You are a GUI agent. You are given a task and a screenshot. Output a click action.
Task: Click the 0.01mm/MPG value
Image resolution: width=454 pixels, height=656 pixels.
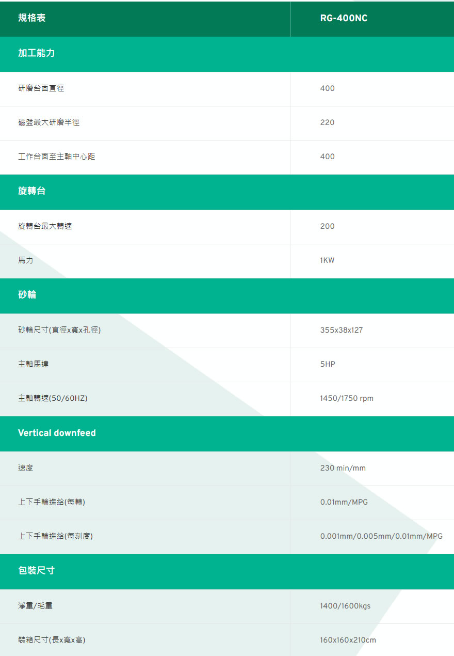pos(344,502)
